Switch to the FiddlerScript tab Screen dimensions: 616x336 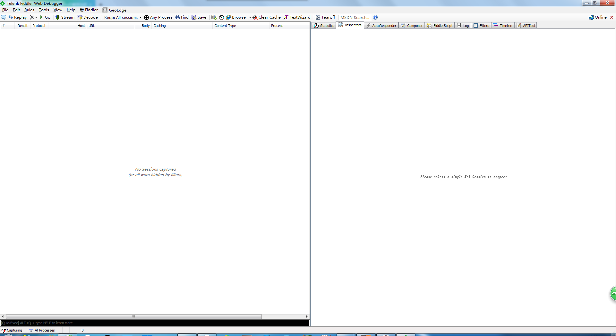coord(440,26)
